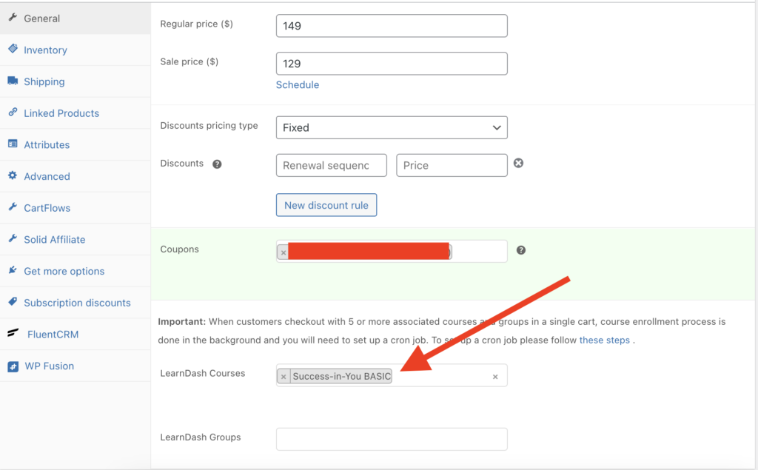Click the help icon beside Coupons field
Screen dimensions: 758x470
click(x=521, y=250)
